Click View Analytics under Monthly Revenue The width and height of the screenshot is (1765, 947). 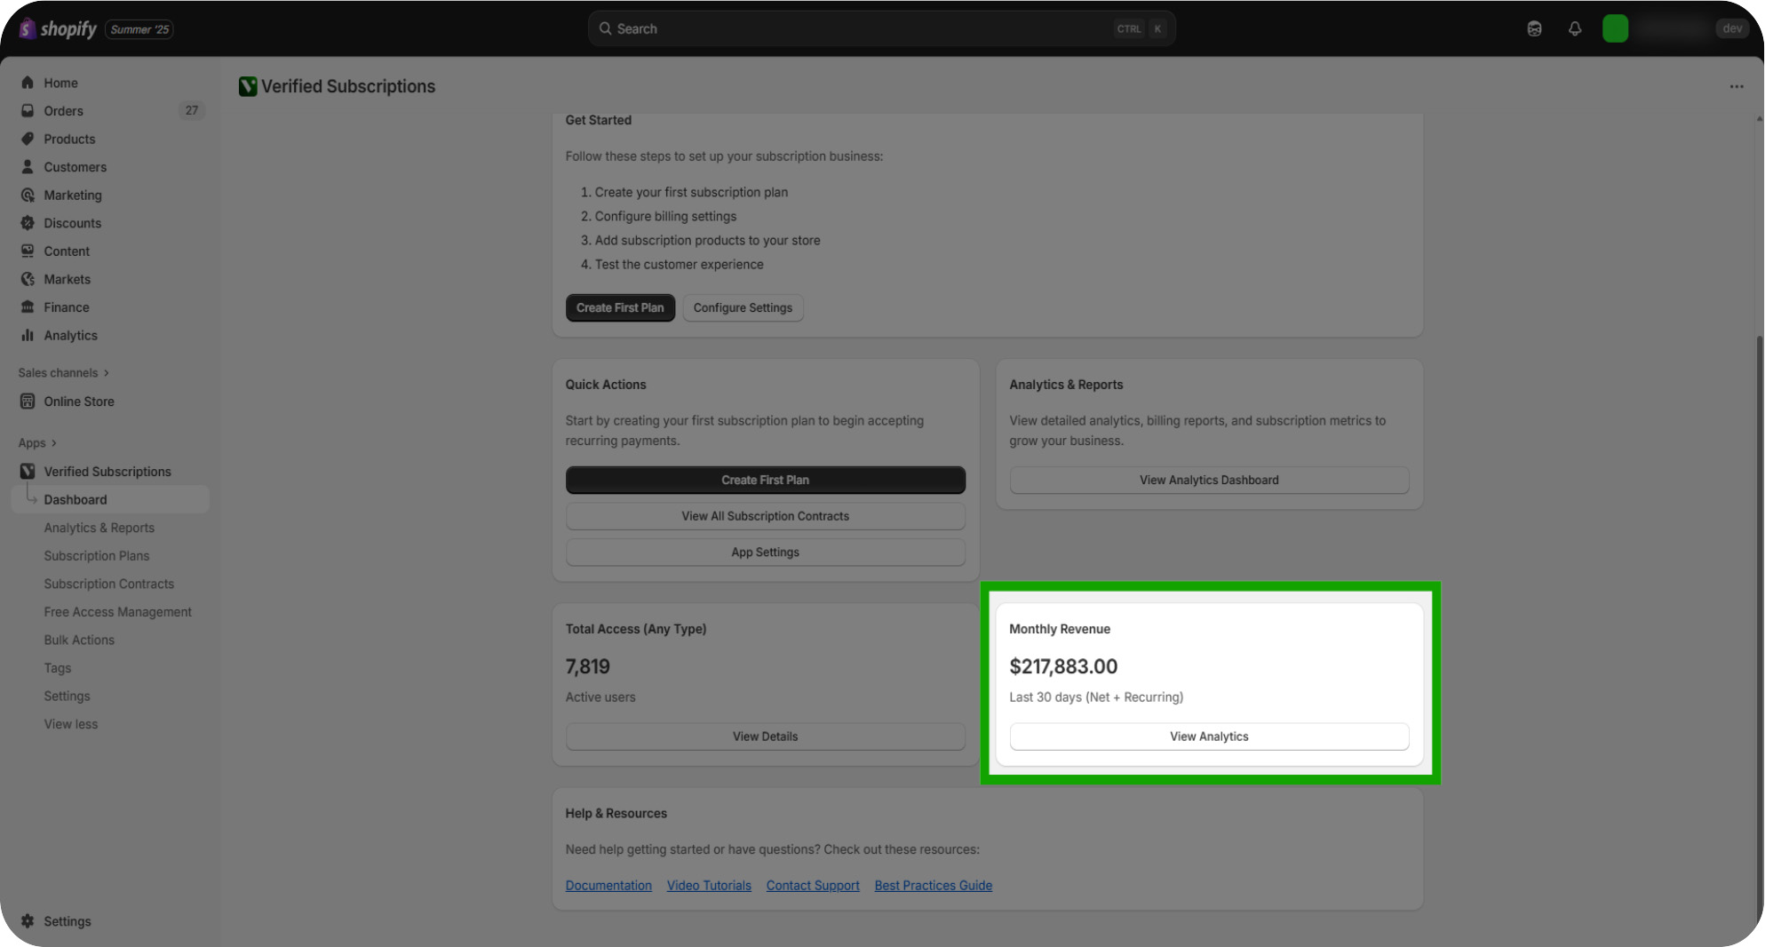[x=1209, y=736]
